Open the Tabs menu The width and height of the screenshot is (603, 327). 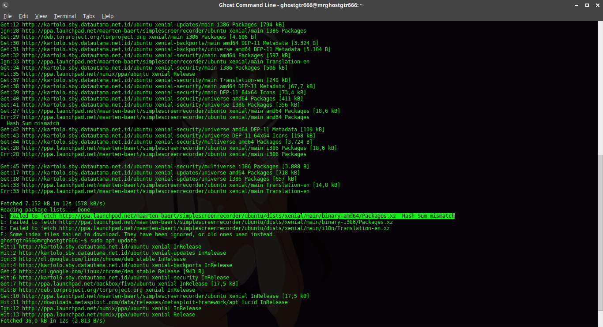coord(89,16)
